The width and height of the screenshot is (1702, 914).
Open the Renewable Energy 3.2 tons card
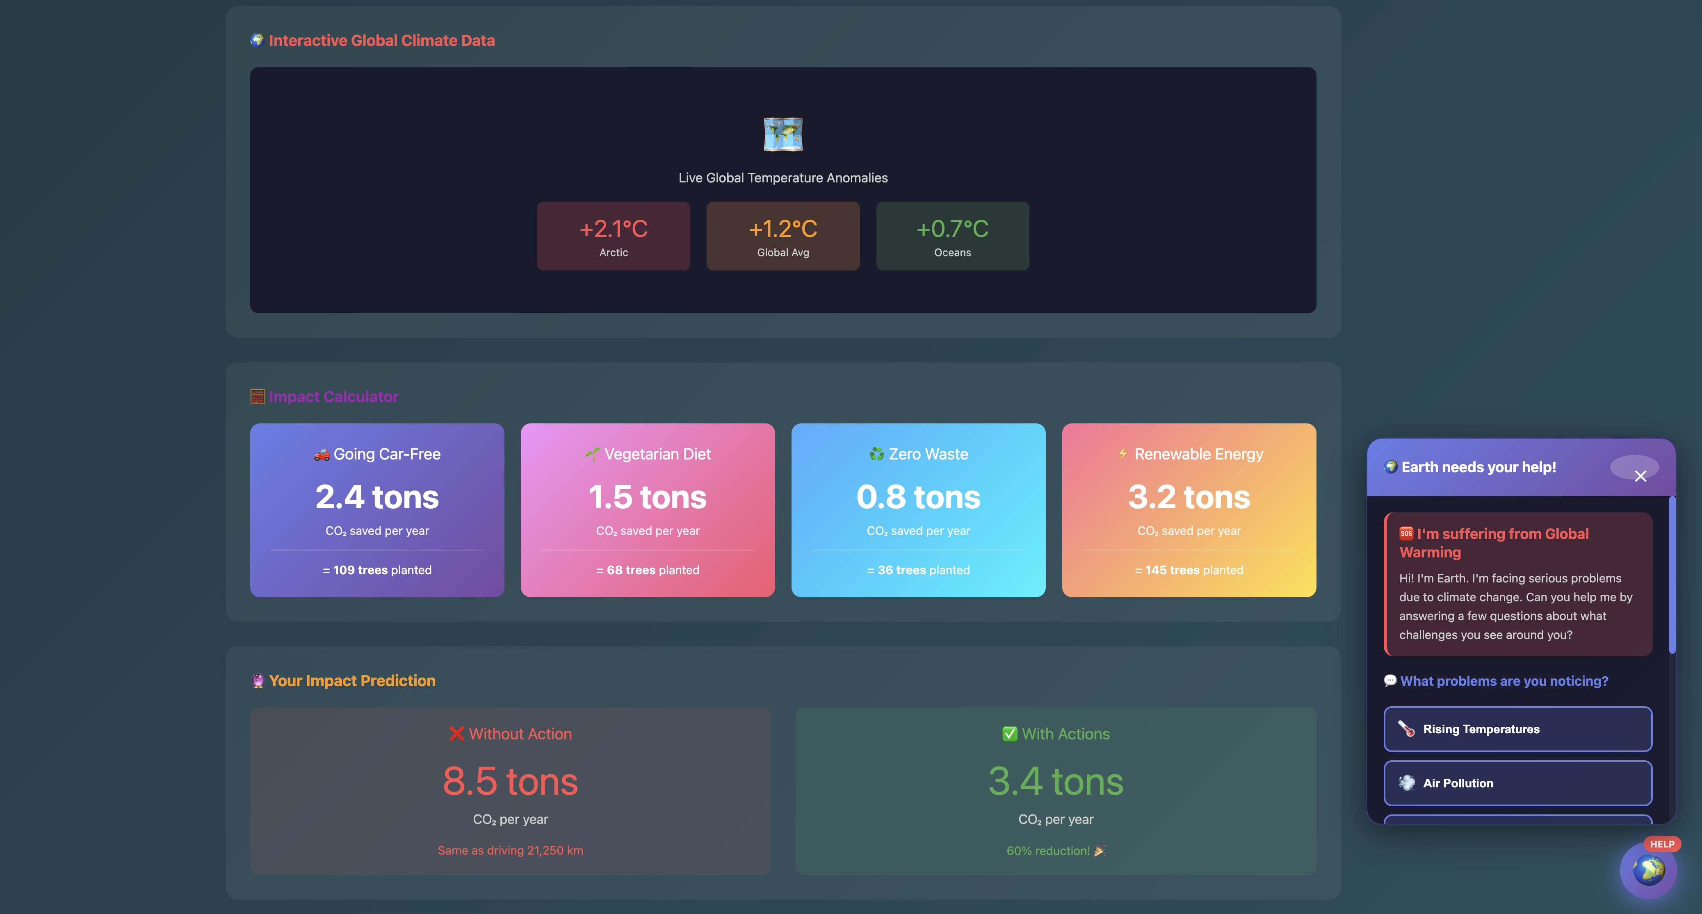click(1189, 510)
